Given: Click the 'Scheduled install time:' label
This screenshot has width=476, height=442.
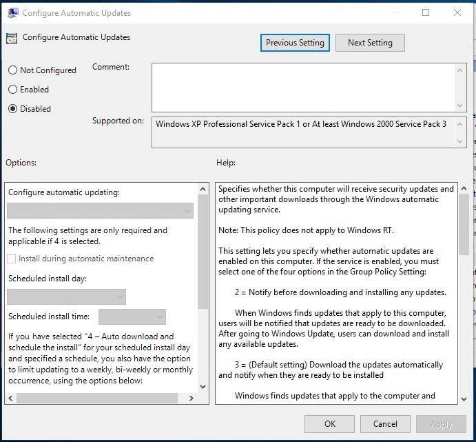Looking at the screenshot, I should point(49,317).
